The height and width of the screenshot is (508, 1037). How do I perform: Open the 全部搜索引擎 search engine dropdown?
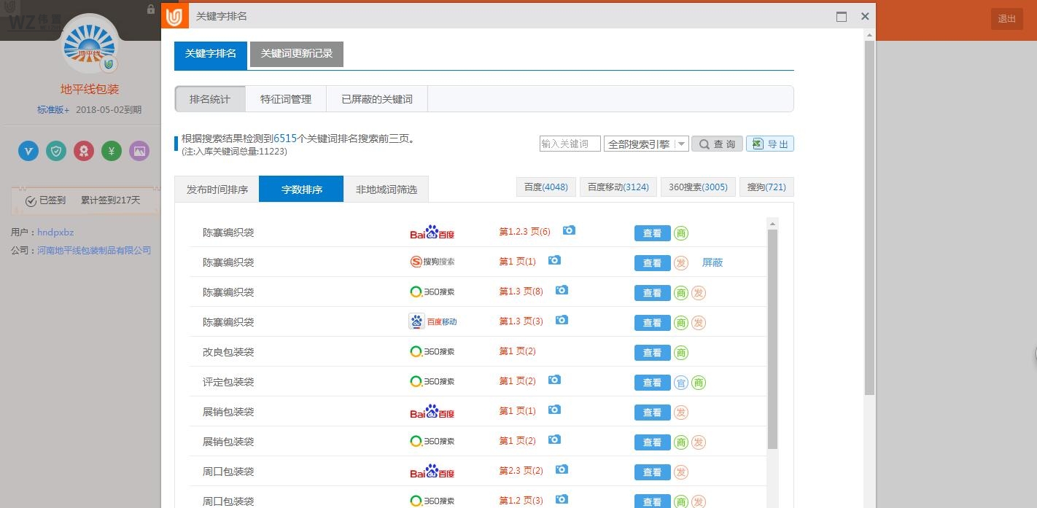coord(645,144)
